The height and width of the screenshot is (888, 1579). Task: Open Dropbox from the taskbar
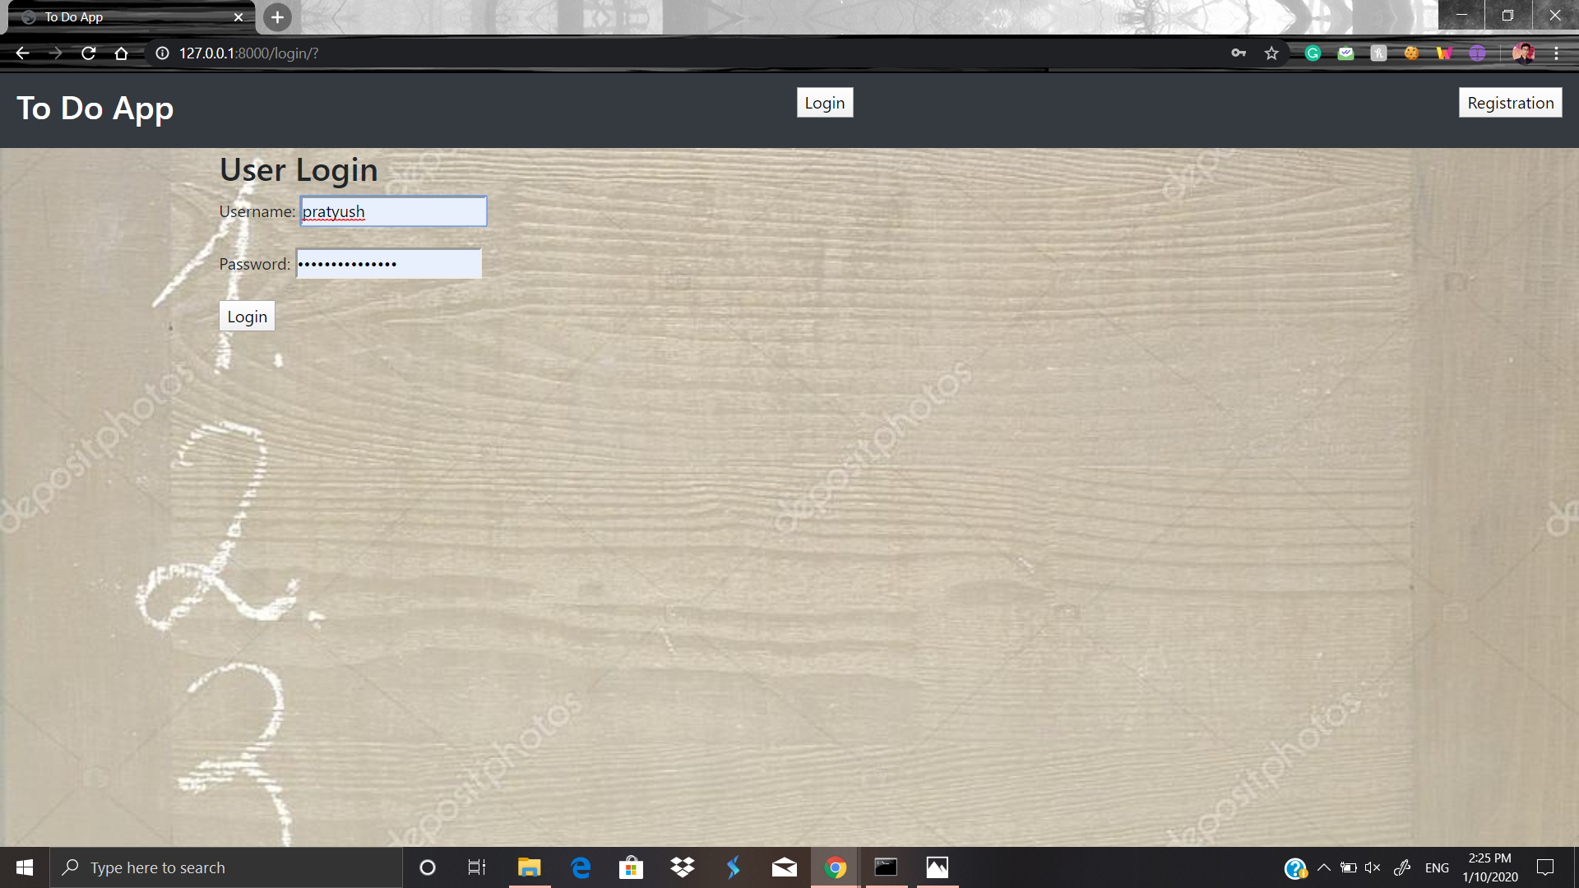682,867
